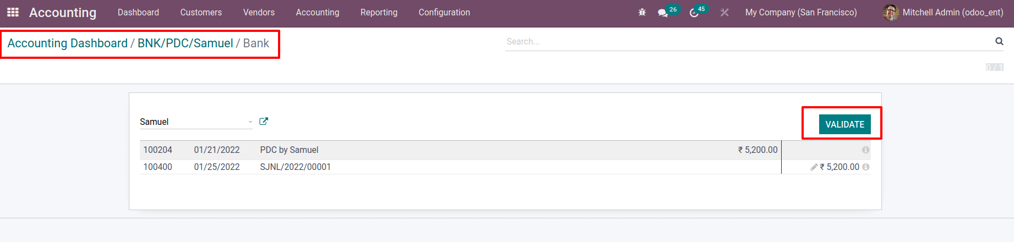The width and height of the screenshot is (1014, 242).
Task: Open the My Company (San Francisco) switcher
Action: [800, 12]
